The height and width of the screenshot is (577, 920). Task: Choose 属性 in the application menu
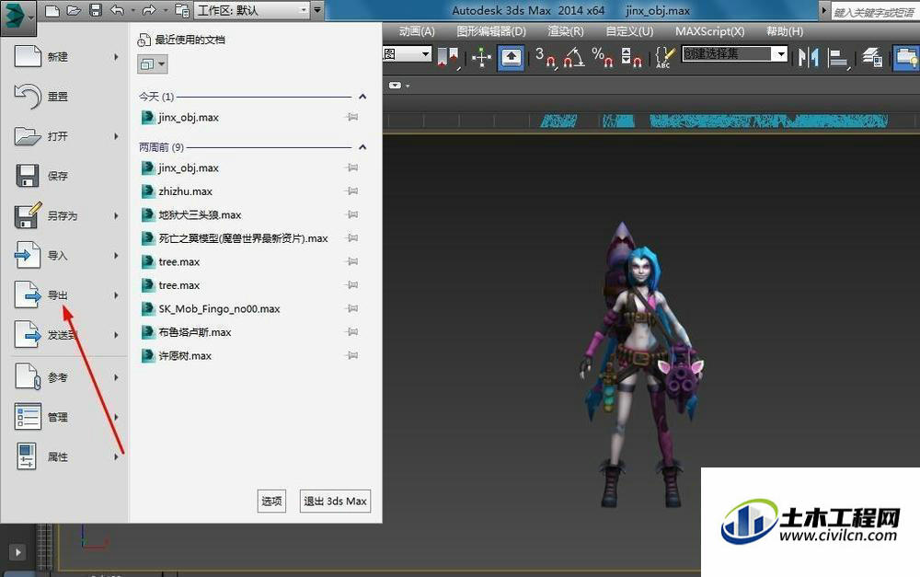point(65,456)
